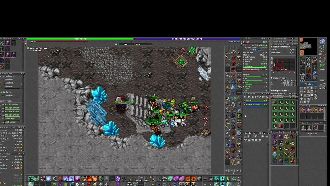Click the Magic skill row

click(x=255, y=75)
